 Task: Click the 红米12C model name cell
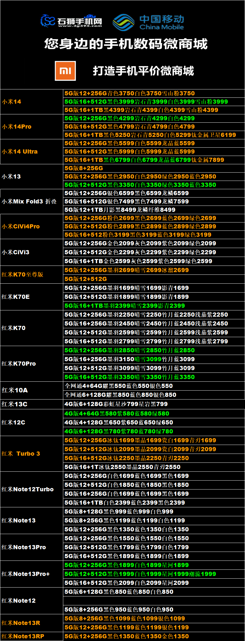pos(32,422)
